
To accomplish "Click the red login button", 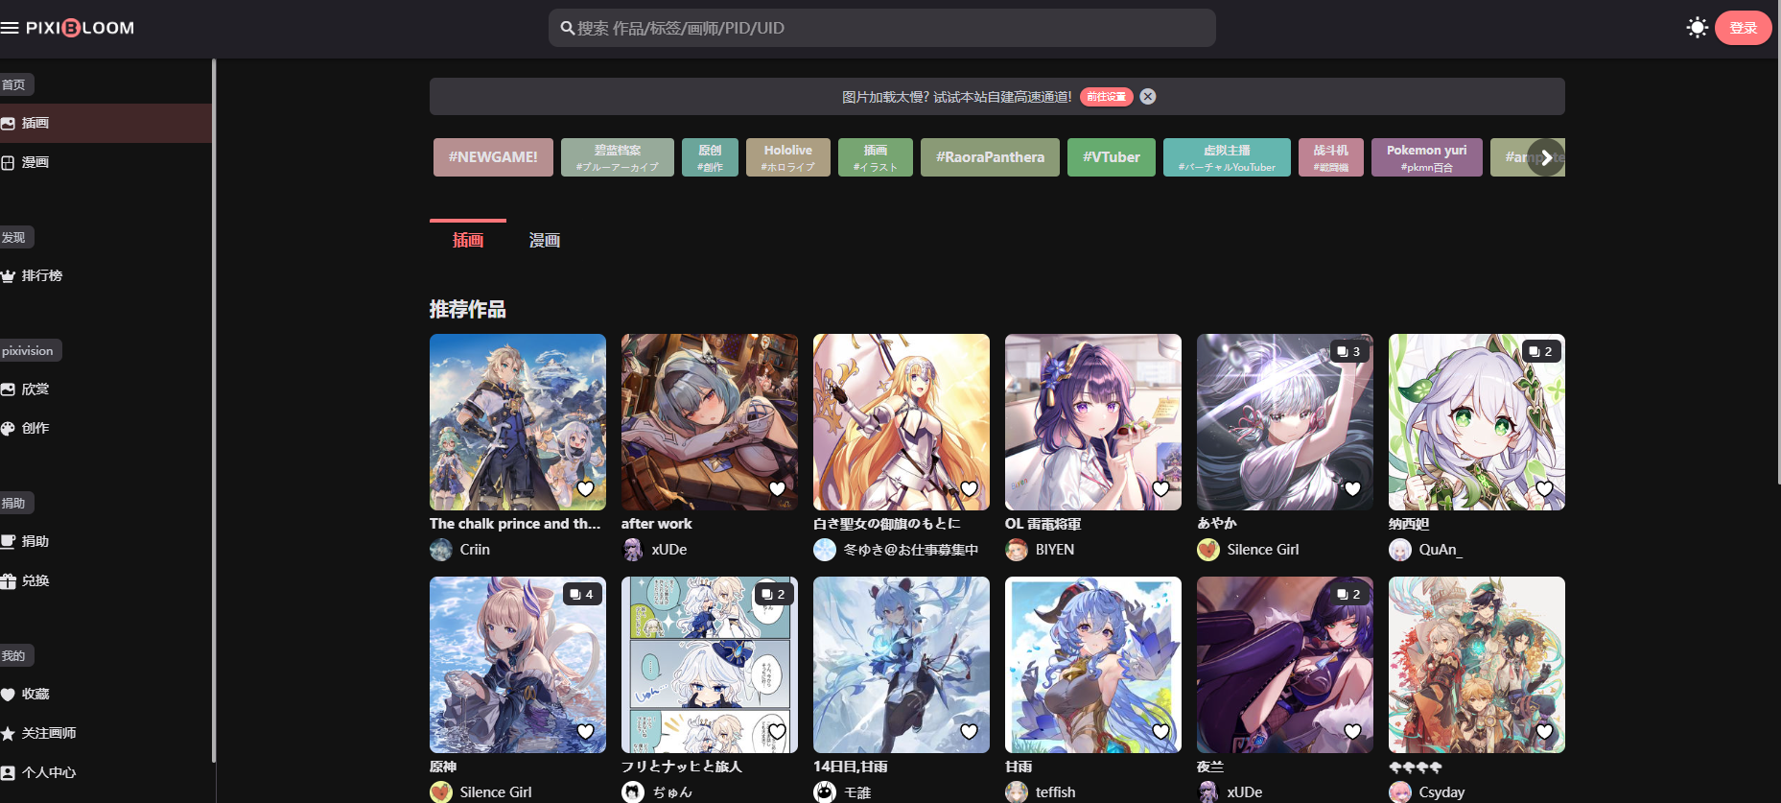I will point(1743,28).
